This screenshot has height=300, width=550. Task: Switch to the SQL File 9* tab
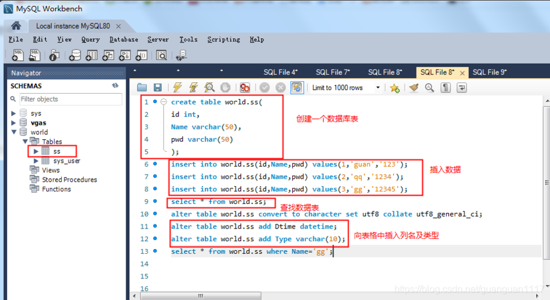point(490,72)
